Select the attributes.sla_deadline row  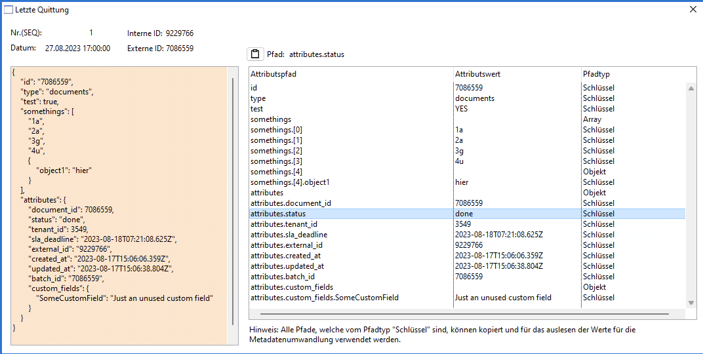point(289,235)
